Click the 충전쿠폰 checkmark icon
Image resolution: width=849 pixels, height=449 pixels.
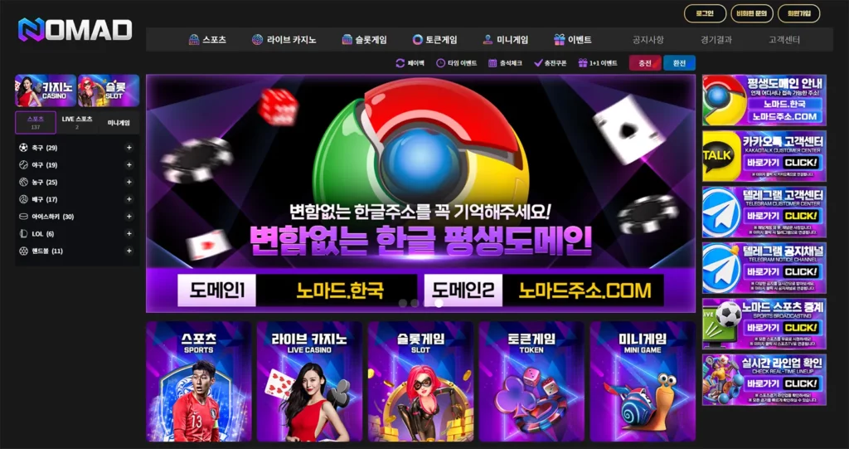click(537, 63)
